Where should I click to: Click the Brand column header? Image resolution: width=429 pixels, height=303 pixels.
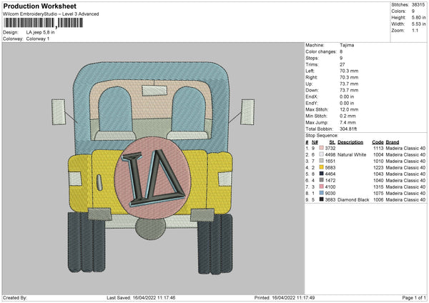(x=394, y=141)
